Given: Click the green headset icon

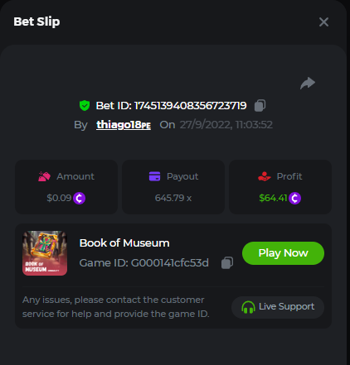Looking at the screenshot, I should 248,307.
